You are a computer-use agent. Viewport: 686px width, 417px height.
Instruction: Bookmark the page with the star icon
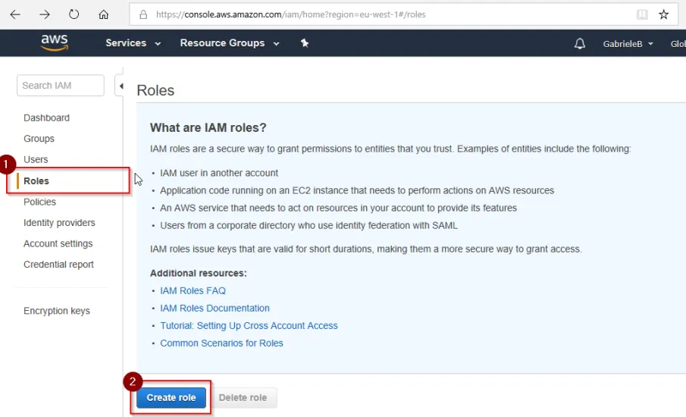(x=664, y=14)
